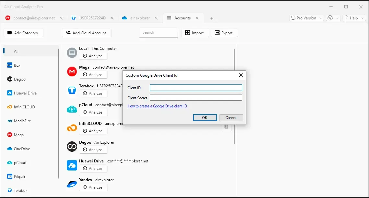Click into the Client ID field
Viewport: 369px width, 198px height.
point(196,88)
